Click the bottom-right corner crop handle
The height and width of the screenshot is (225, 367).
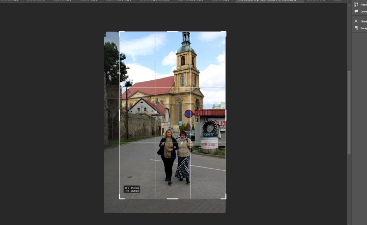tap(224, 197)
